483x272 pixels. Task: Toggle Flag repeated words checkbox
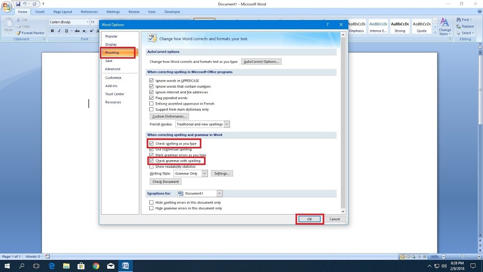pos(151,98)
